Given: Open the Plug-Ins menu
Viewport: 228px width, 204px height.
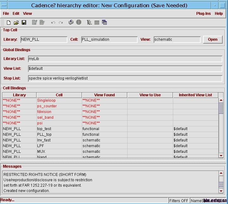Looking at the screenshot, I should [203, 14].
